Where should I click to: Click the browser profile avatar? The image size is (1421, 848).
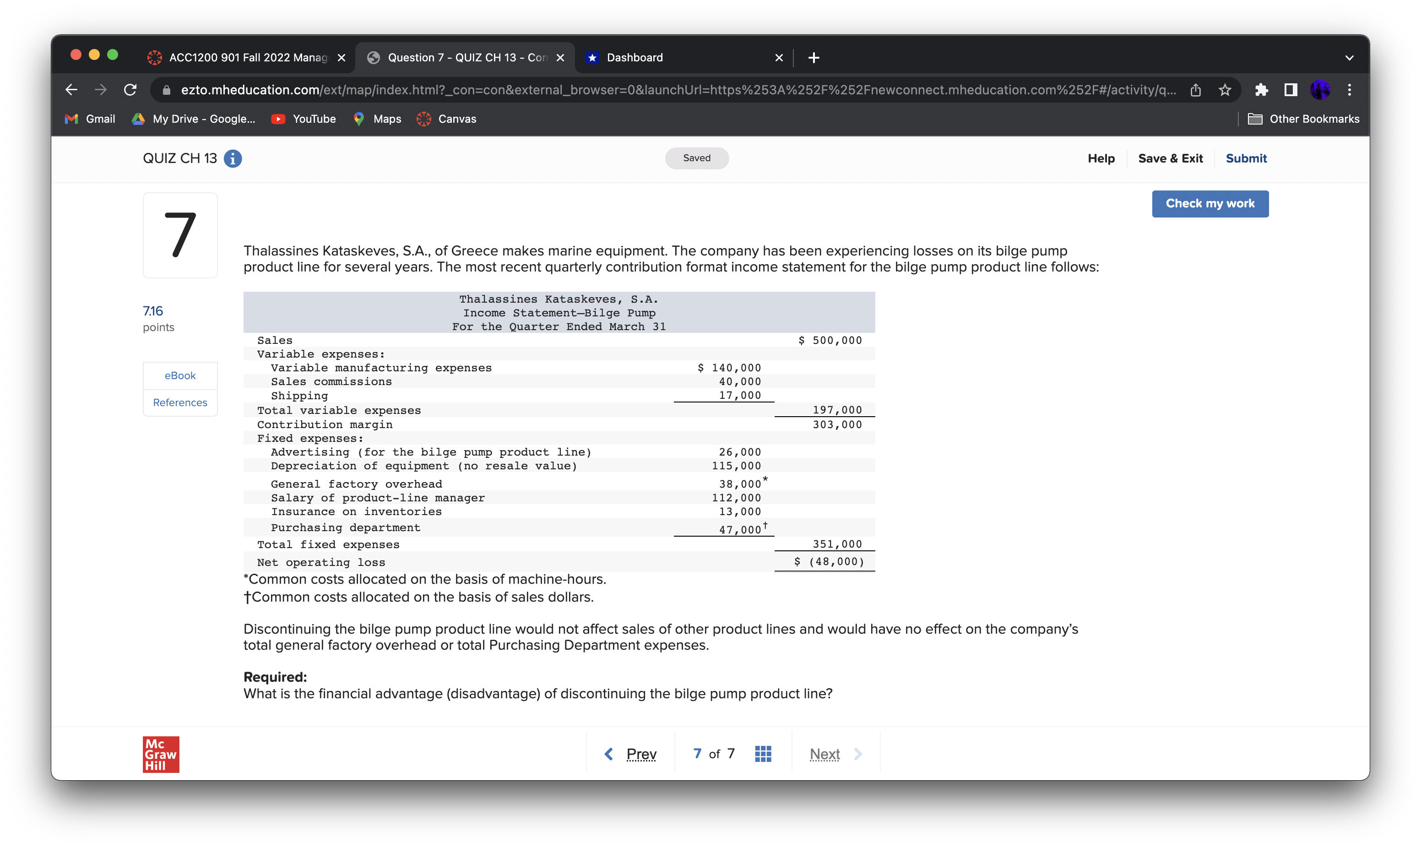pos(1320,90)
